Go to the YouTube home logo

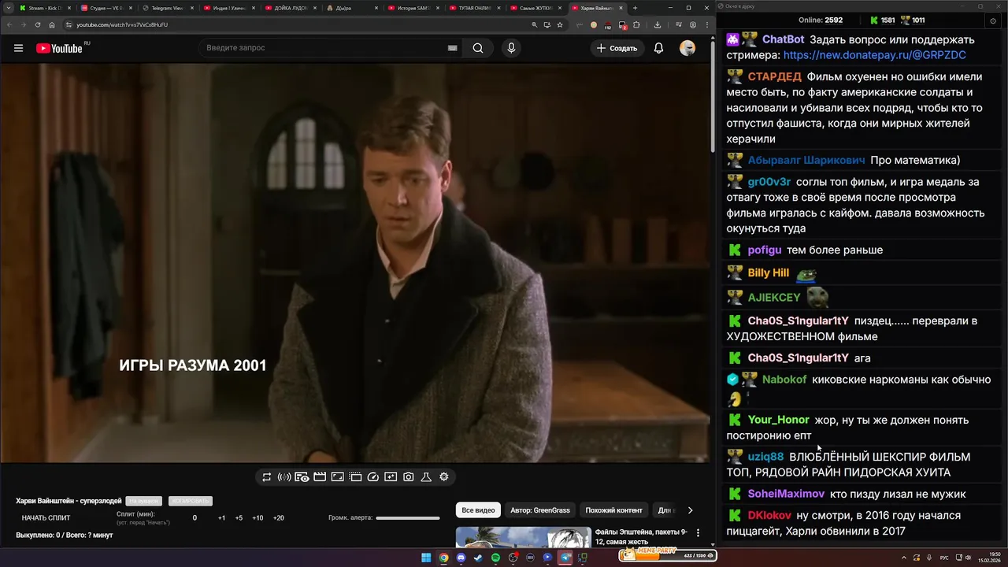coord(59,48)
